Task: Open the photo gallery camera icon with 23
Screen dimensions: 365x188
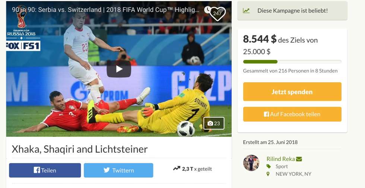Action: point(214,123)
